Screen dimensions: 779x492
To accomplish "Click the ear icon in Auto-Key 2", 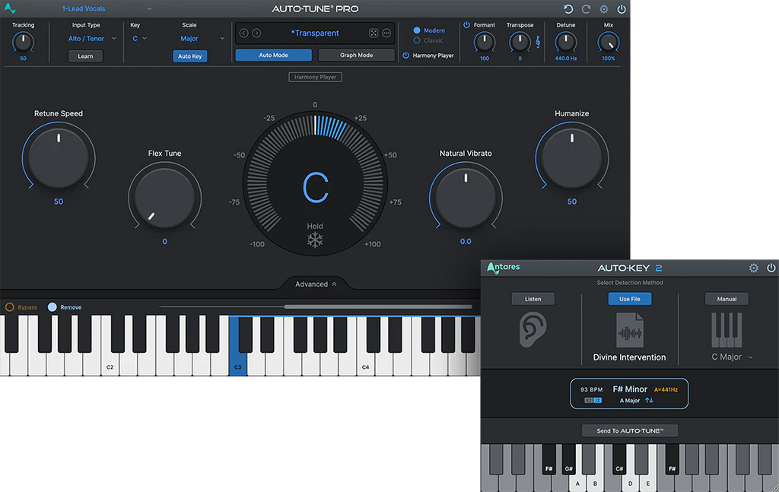I will [533, 329].
